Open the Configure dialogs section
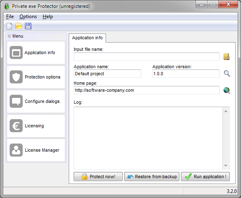241x198 pixels. (x=36, y=101)
